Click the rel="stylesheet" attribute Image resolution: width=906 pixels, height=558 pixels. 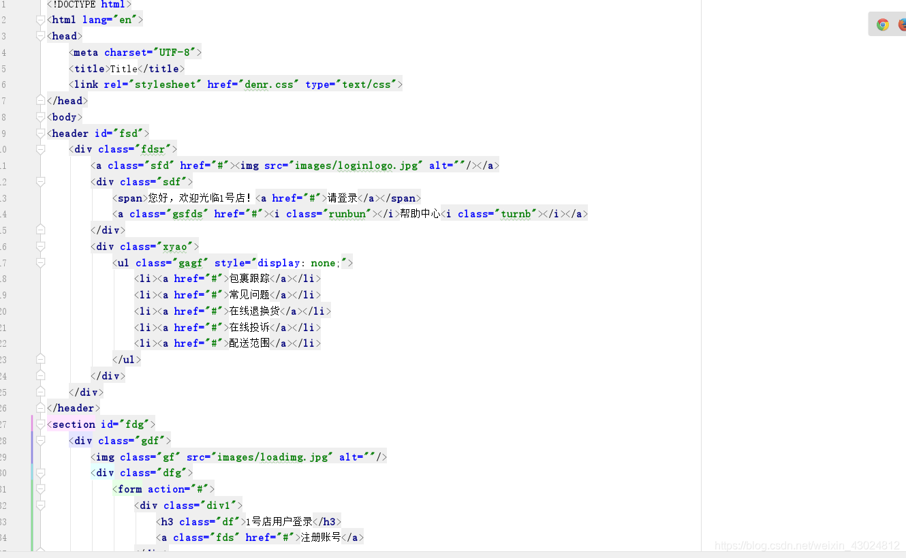153,84
